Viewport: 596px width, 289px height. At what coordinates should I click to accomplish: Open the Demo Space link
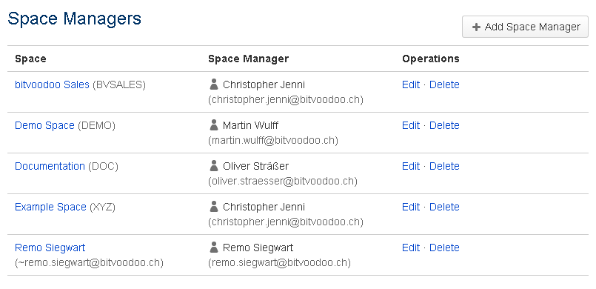coord(44,125)
